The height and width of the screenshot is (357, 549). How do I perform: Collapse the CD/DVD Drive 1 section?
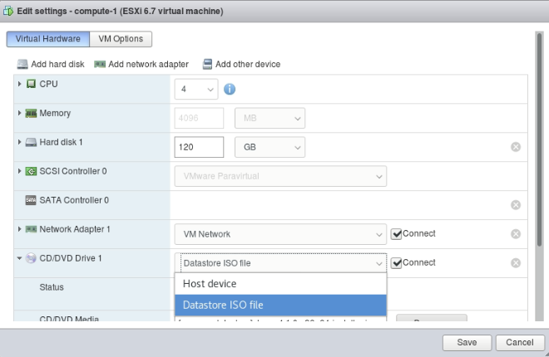point(19,258)
